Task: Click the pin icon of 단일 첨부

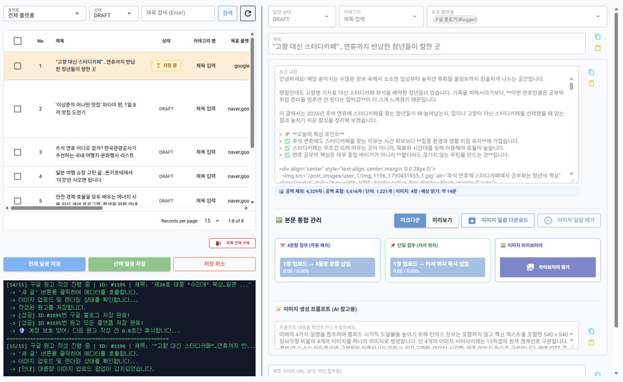Action: pos(393,245)
